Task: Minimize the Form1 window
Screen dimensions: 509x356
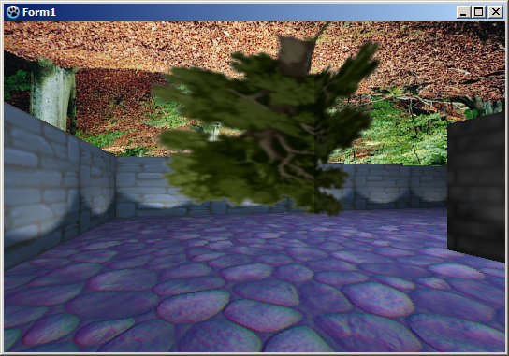Action: pos(463,12)
